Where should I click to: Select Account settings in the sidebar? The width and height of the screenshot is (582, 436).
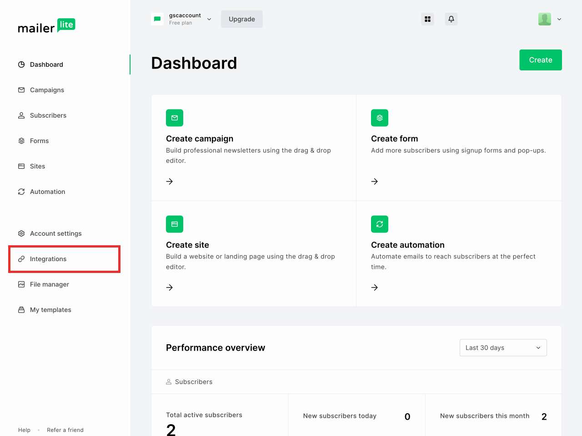point(55,233)
